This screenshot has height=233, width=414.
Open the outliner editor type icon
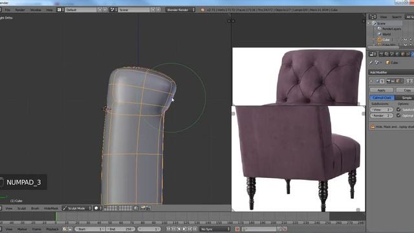(373, 17)
